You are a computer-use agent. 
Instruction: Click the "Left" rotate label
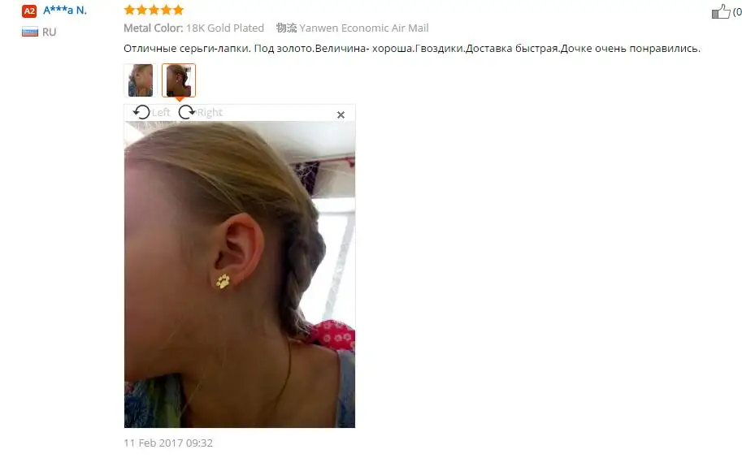point(161,113)
